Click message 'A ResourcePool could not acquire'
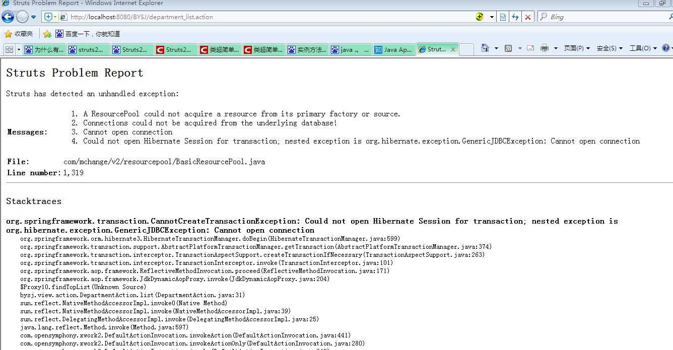Viewport: 673px width, 350px height. click(242, 114)
